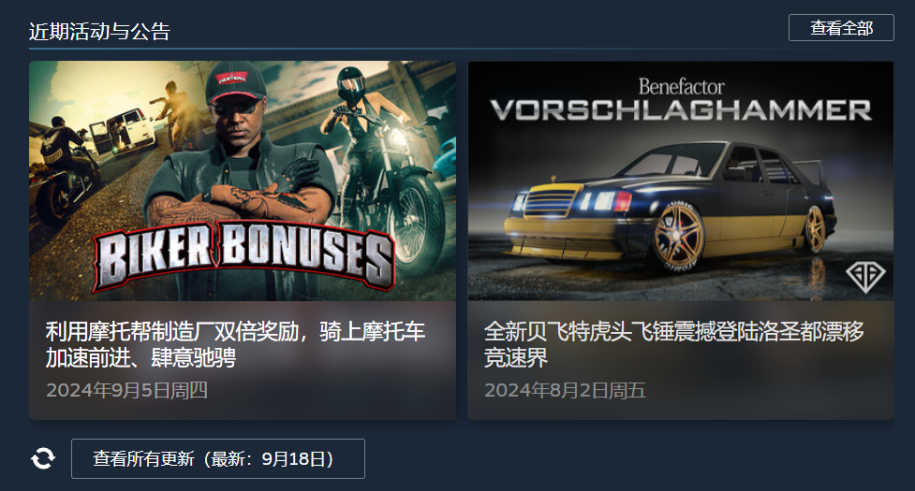Click 查看所有更新（最新：9月18日）button
The width and height of the screenshot is (915, 491).
(x=217, y=459)
